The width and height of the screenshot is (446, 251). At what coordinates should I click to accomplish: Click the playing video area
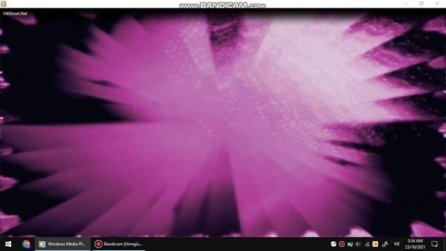click(223, 123)
